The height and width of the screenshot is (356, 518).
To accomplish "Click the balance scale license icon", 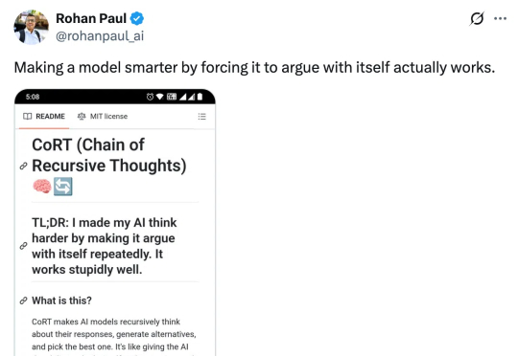I will click(x=82, y=117).
